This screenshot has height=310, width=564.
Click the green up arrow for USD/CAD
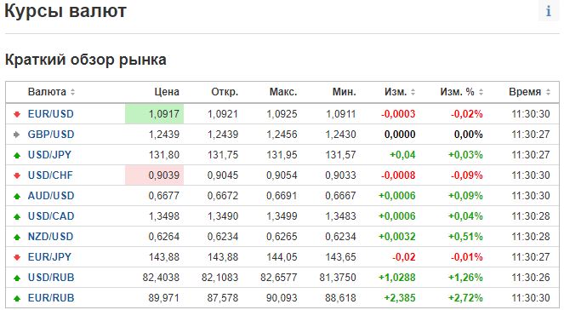pos(17,217)
